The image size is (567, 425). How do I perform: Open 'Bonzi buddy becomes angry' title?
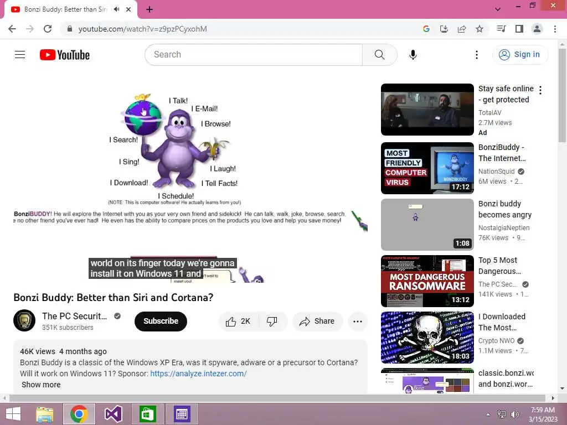click(505, 209)
